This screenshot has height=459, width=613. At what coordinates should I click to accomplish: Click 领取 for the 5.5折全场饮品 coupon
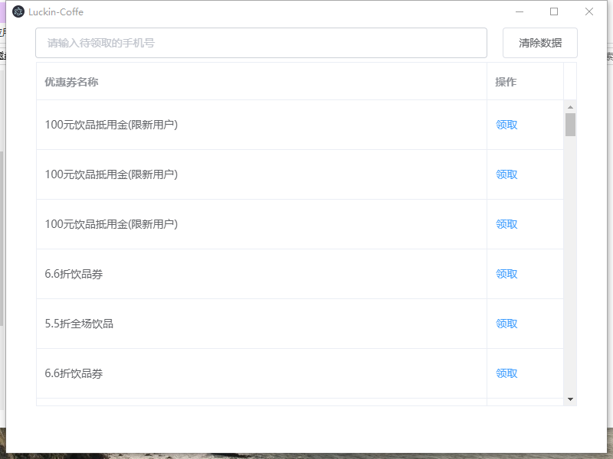(506, 324)
